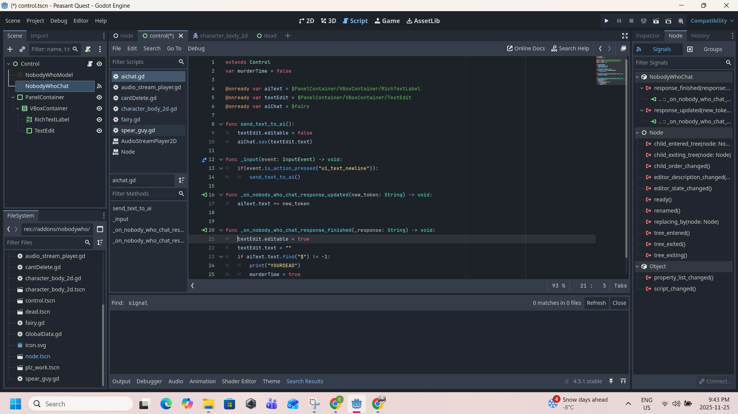
Task: Click the Run Current Scene icon
Action: [656, 21]
